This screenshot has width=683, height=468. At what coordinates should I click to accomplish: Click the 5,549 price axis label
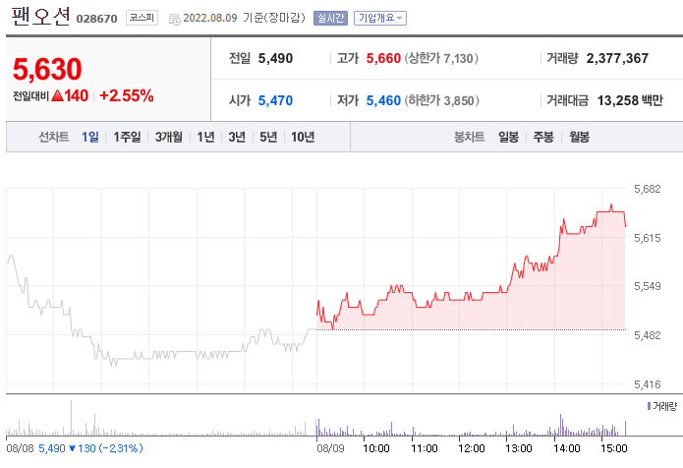[x=648, y=286]
